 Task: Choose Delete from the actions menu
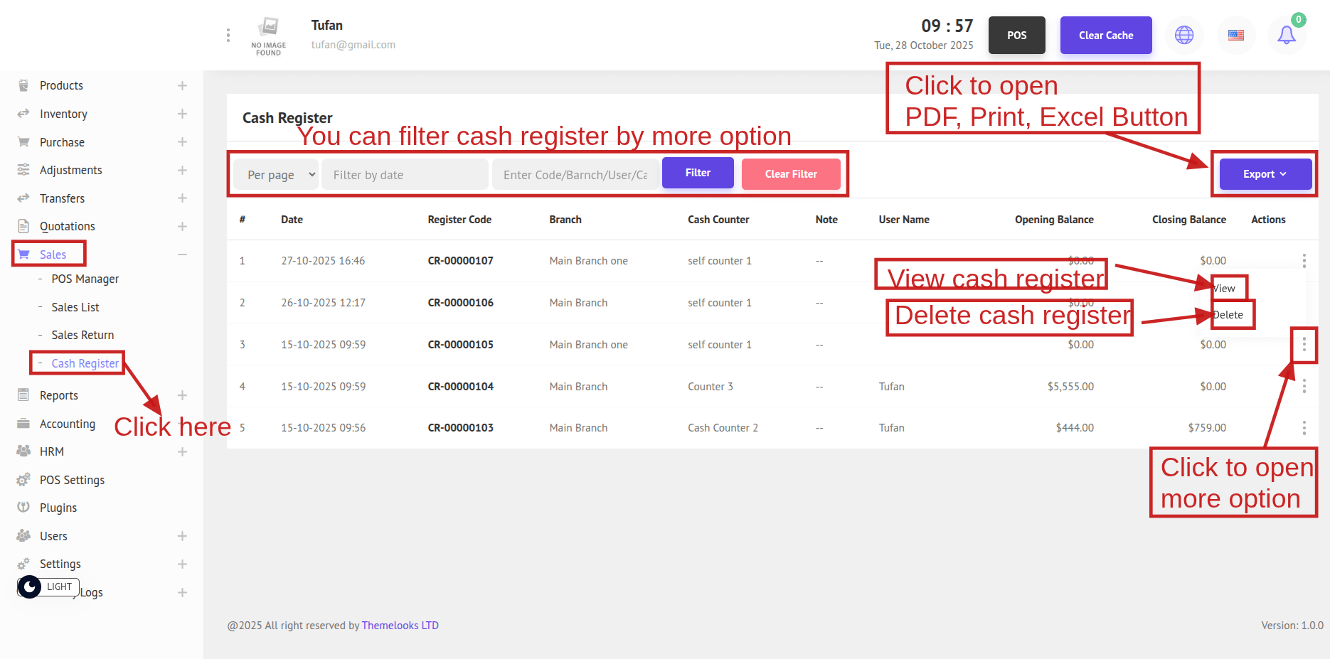tap(1228, 315)
